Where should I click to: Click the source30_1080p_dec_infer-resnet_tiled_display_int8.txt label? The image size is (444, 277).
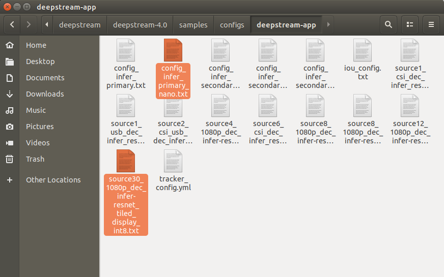126,205
